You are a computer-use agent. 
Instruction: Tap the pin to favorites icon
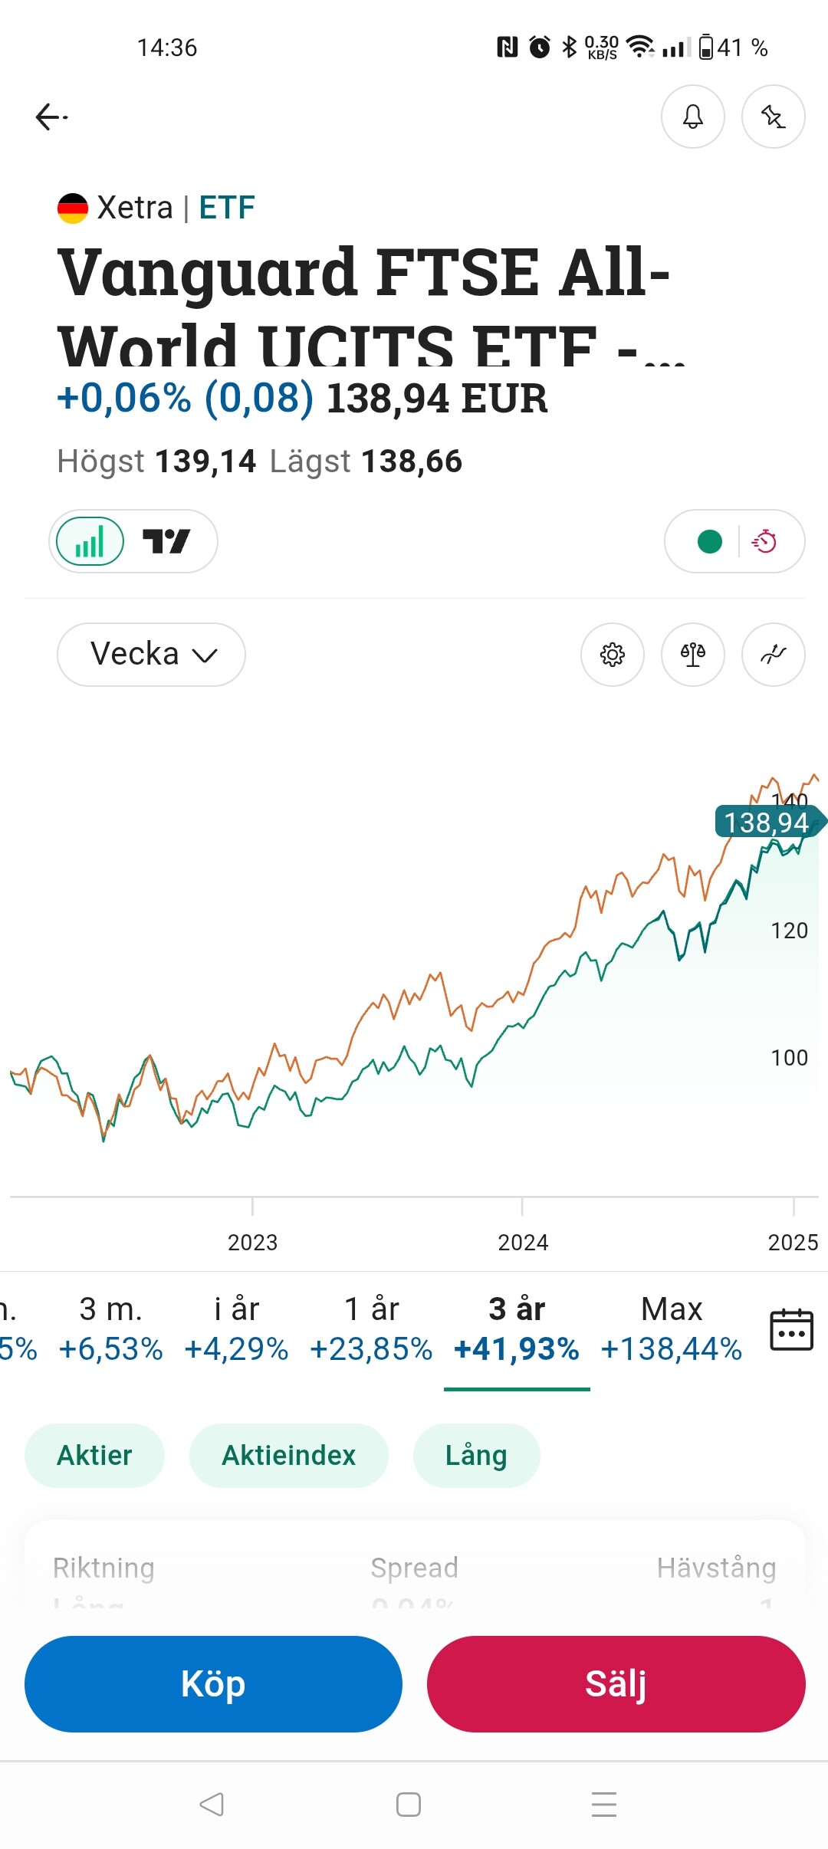773,117
